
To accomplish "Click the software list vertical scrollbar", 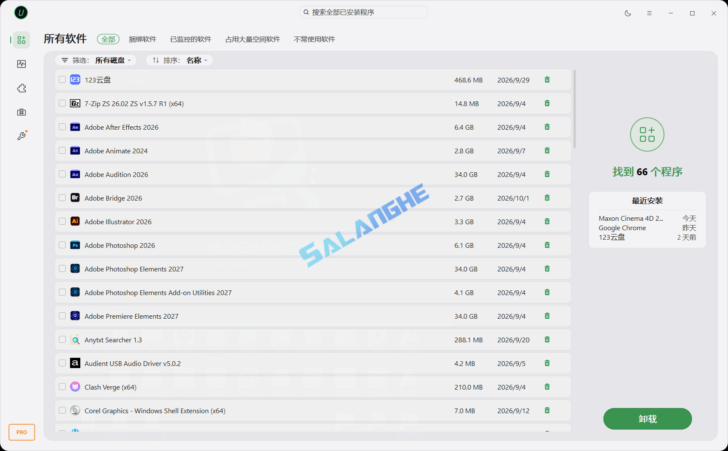I will (x=575, y=109).
